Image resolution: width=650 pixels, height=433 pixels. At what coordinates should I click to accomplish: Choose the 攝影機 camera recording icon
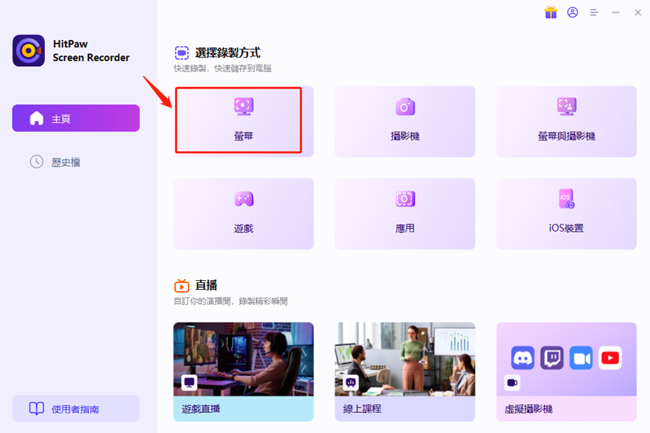(405, 107)
